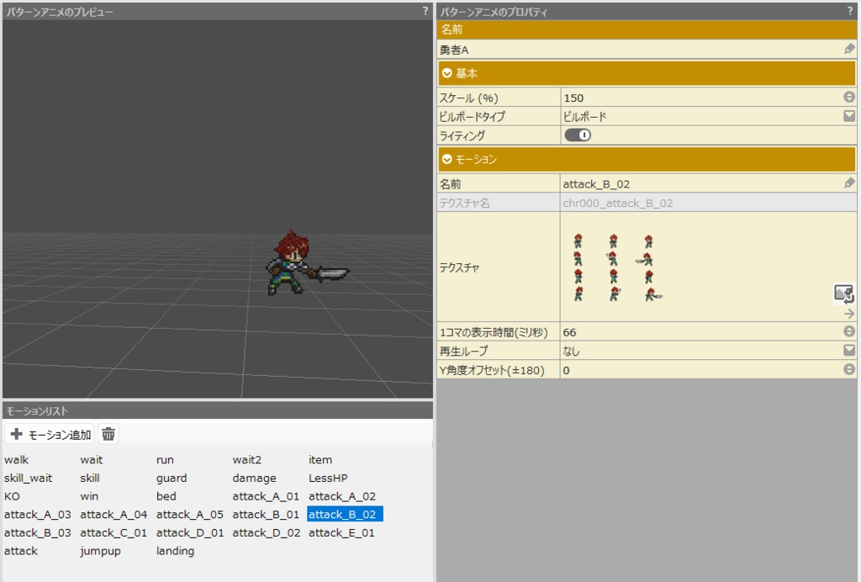Collapse the モーション section
The width and height of the screenshot is (861, 582).
point(447,159)
